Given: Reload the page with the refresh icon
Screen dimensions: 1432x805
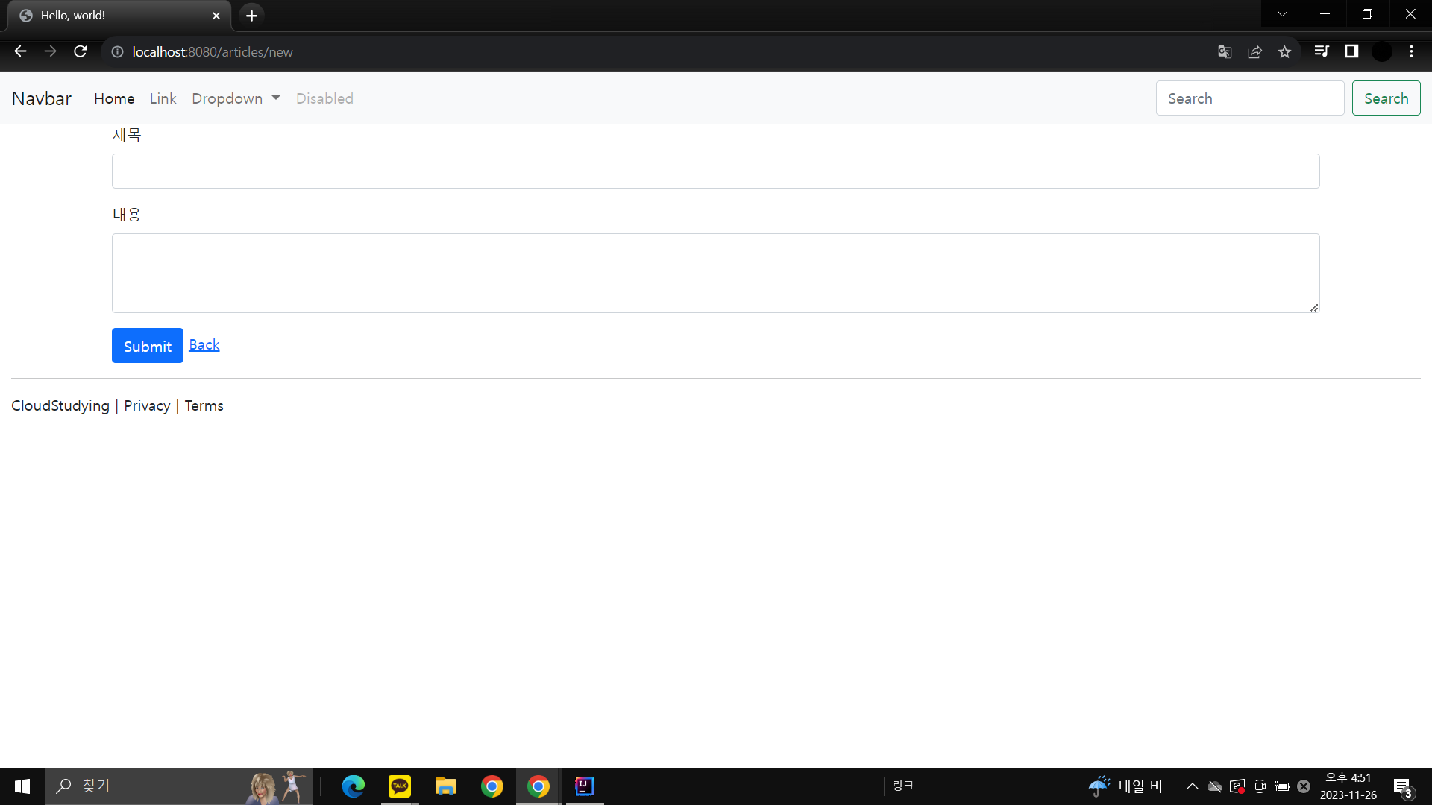Looking at the screenshot, I should [x=81, y=51].
